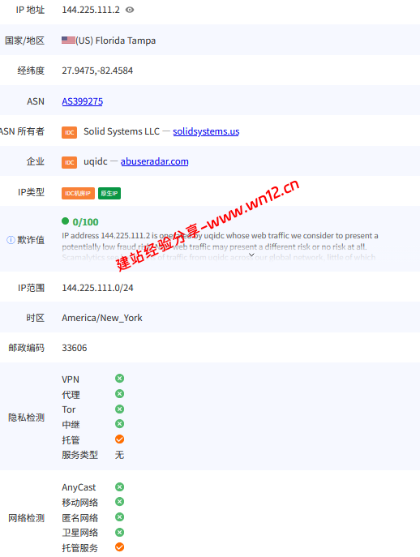The width and height of the screenshot is (420, 557).
Task: Click the 卫星网络 status cross icon
Action: coord(120,532)
